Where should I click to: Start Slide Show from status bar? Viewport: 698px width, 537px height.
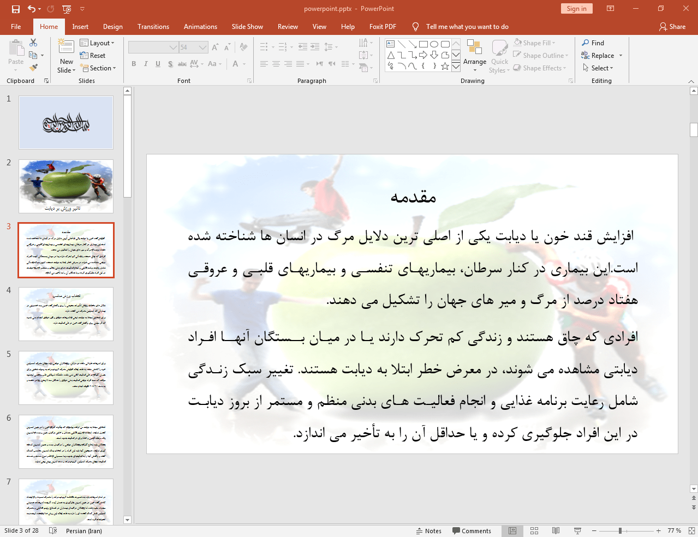pos(577,530)
